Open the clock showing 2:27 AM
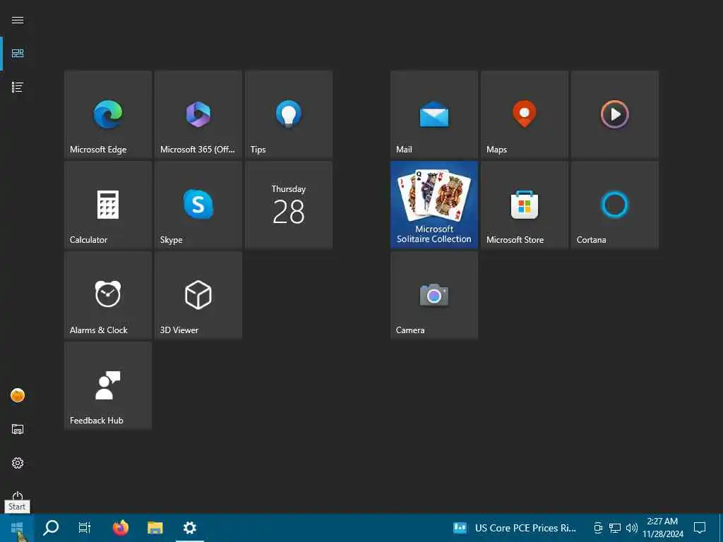 pyautogui.click(x=663, y=528)
